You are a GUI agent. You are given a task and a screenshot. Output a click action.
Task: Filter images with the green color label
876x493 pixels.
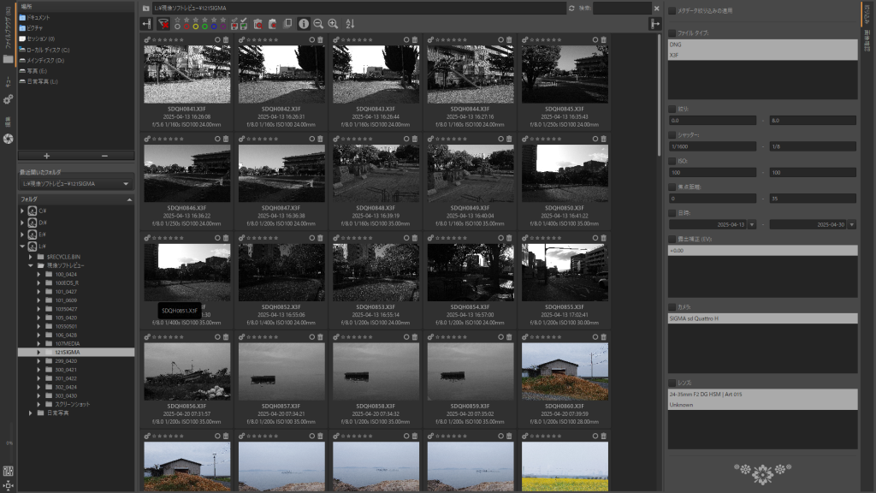pyautogui.click(x=204, y=27)
